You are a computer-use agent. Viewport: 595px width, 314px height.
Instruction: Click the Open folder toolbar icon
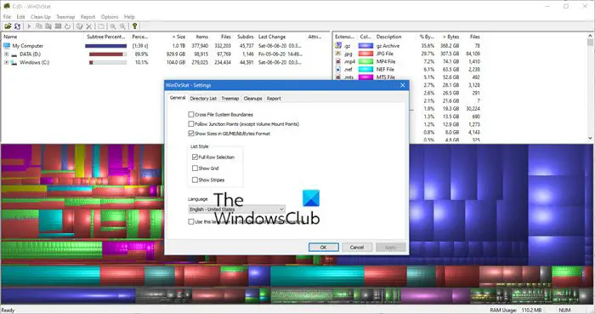click(x=8, y=26)
